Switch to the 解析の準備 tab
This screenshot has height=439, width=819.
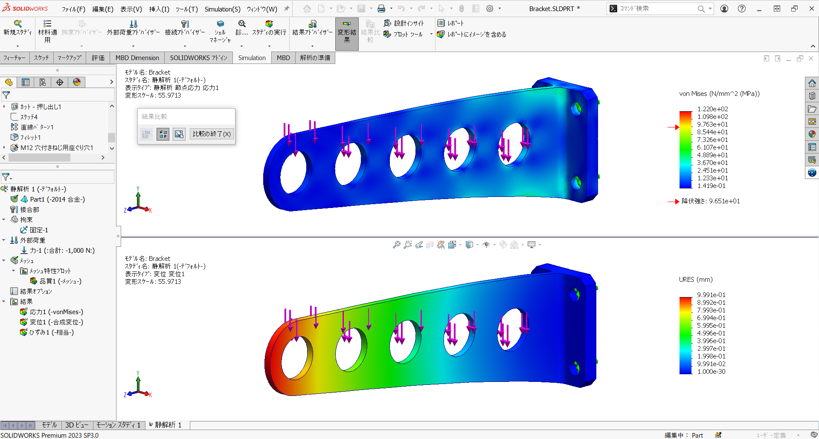click(x=315, y=58)
